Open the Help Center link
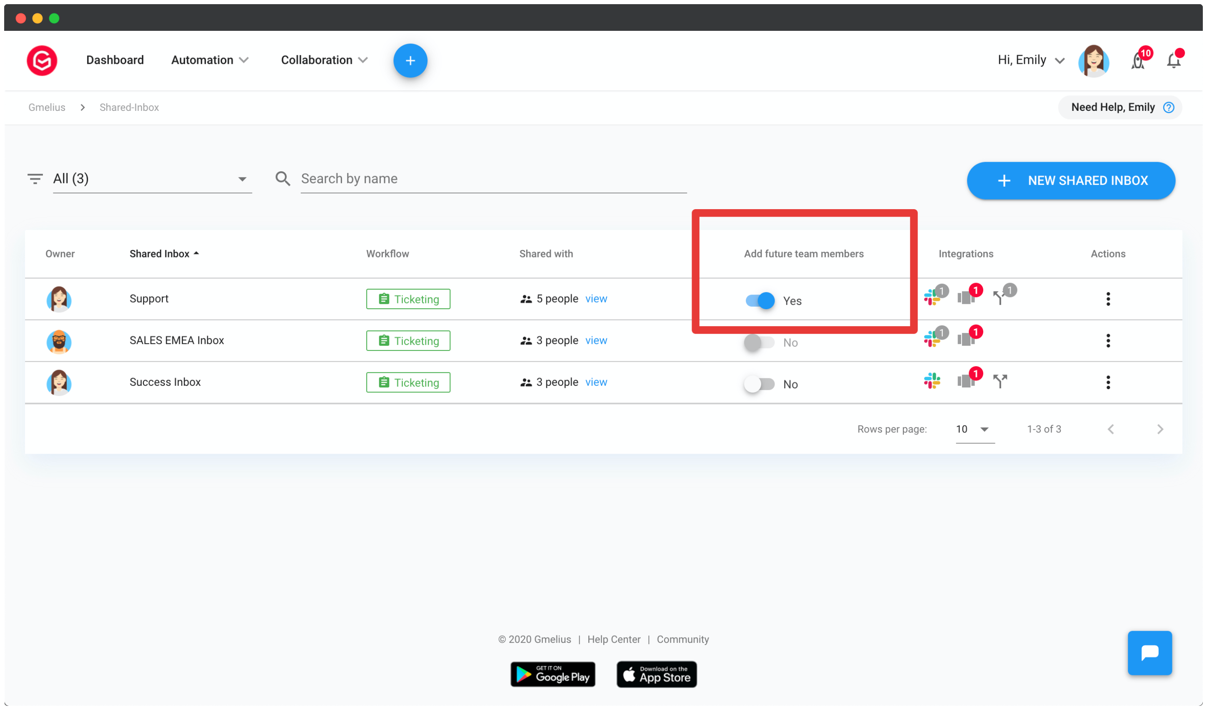Image resolution: width=1207 pixels, height=710 pixels. coord(614,639)
